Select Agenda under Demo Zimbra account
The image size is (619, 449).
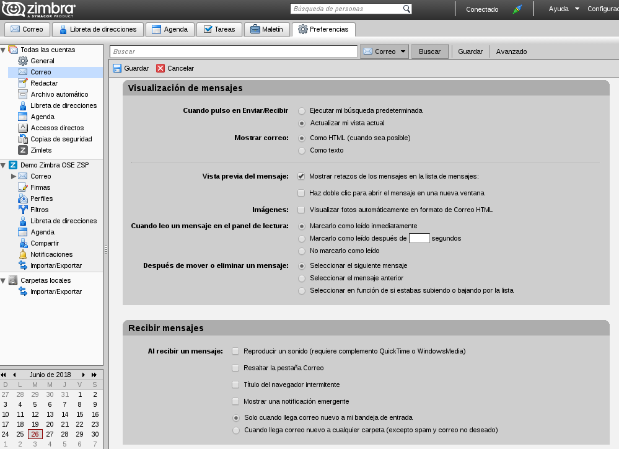pos(42,232)
